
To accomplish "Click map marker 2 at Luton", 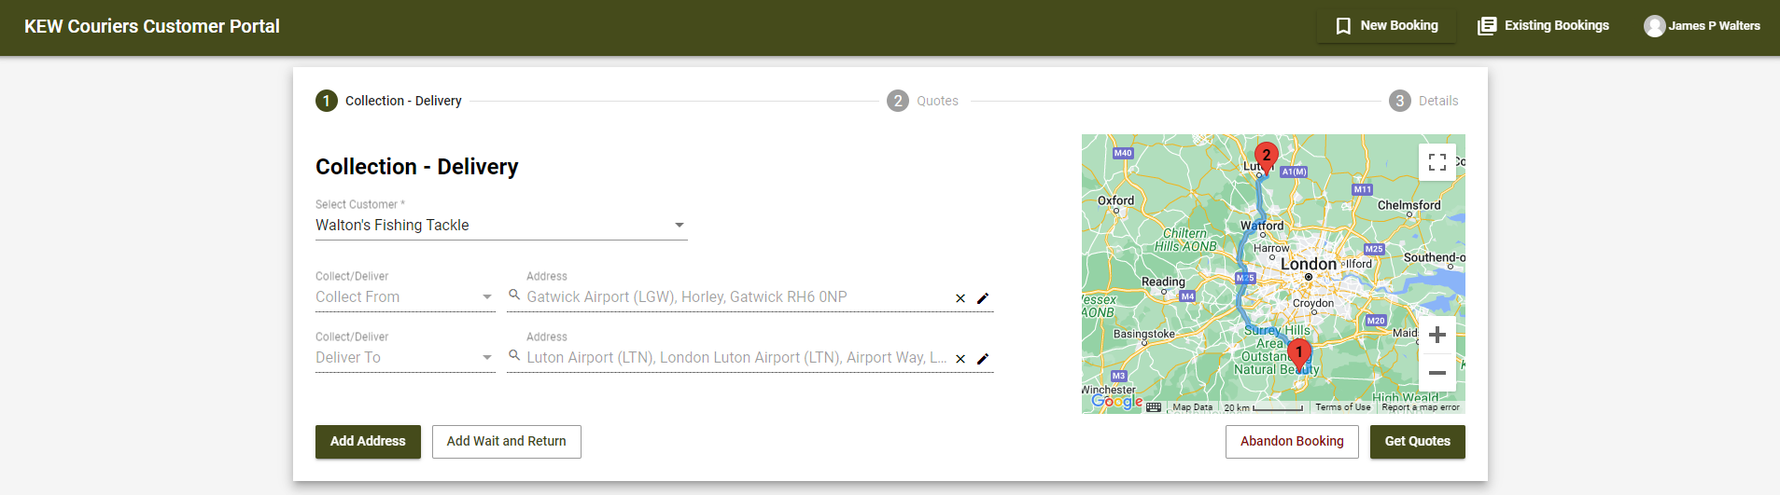I will tap(1266, 158).
